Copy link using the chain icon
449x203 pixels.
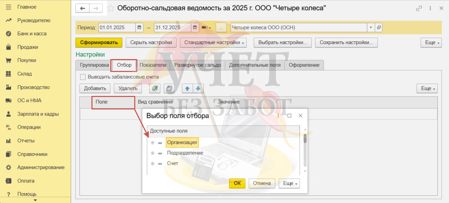click(x=419, y=8)
